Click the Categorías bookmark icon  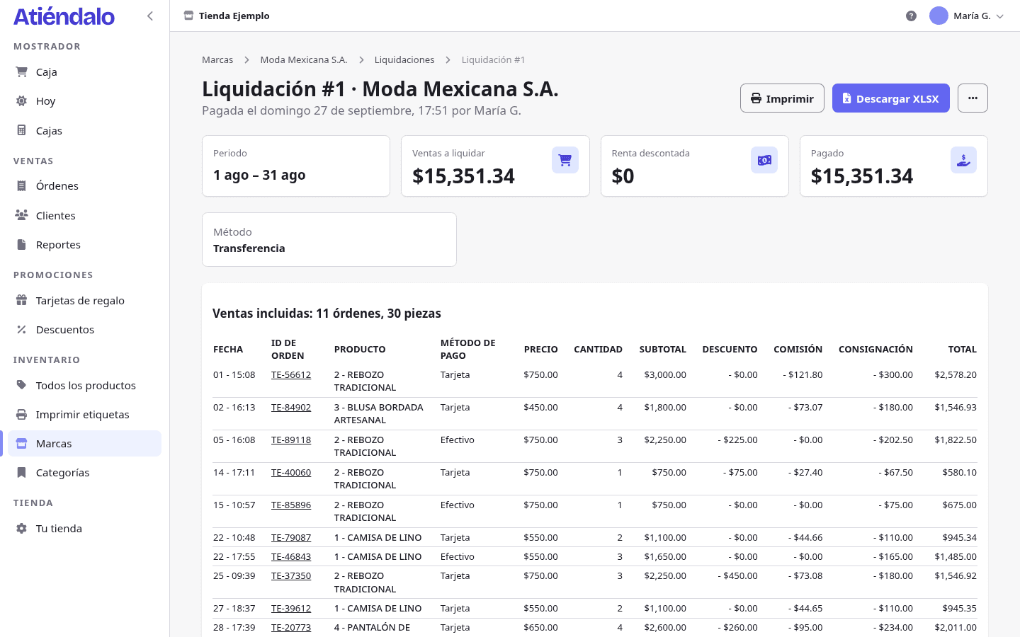tap(22, 472)
